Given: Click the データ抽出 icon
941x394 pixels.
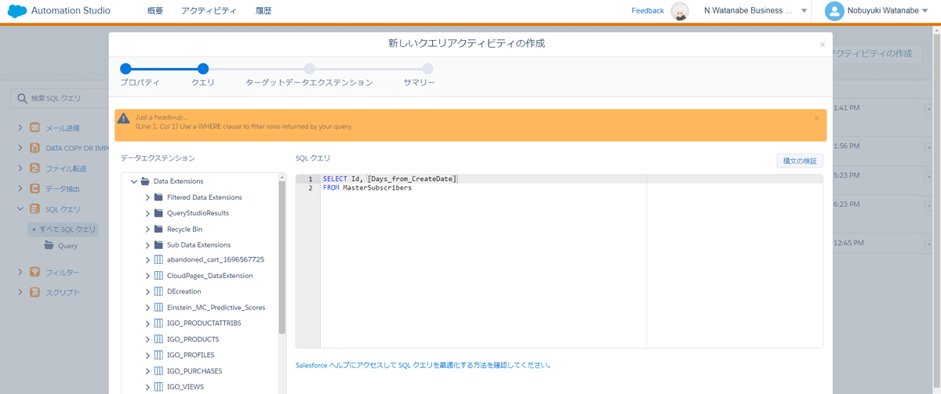Looking at the screenshot, I should [35, 188].
